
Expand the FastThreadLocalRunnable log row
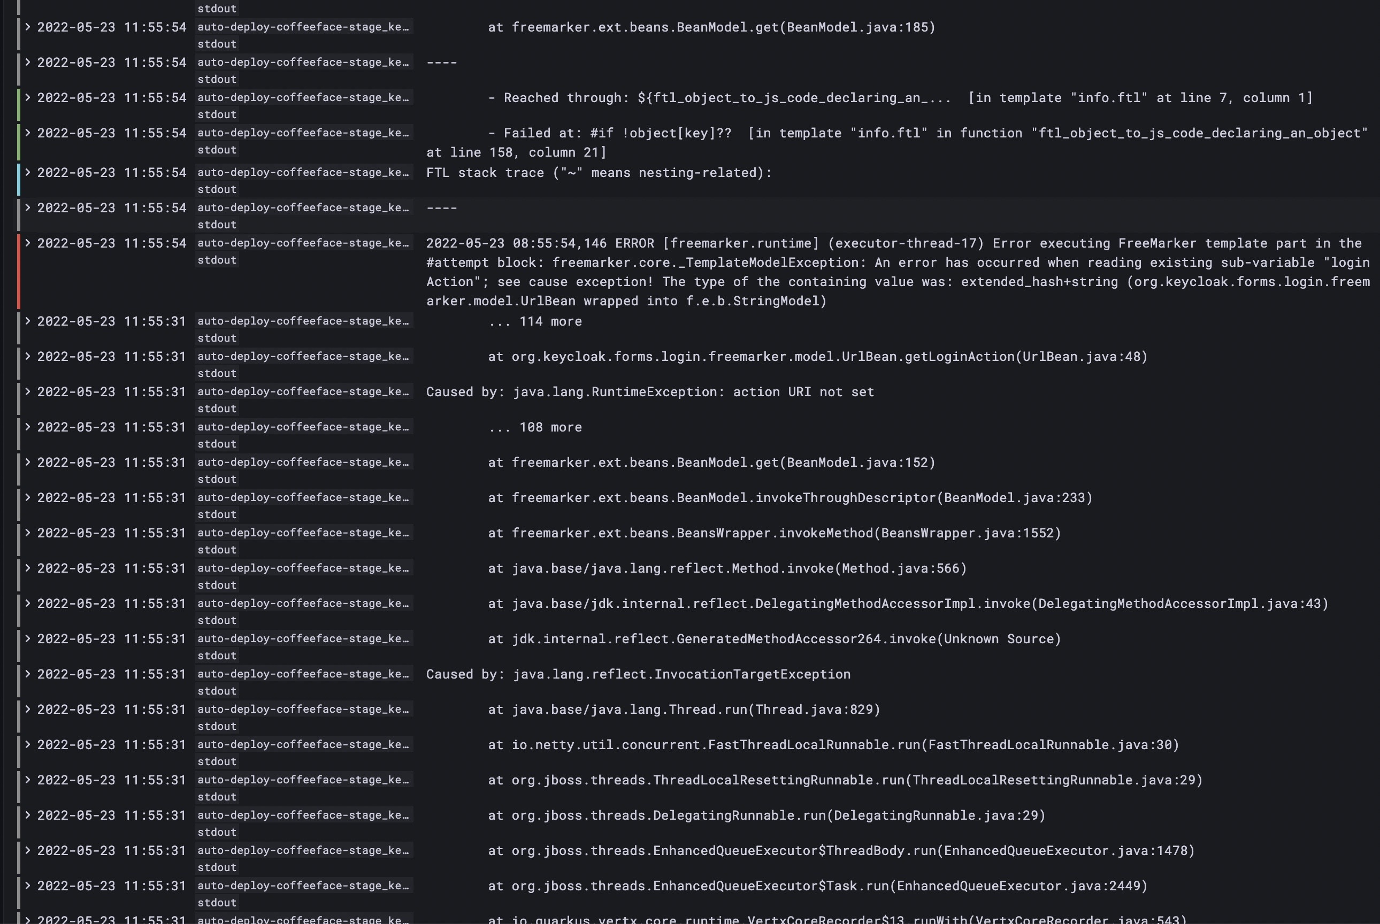28,744
